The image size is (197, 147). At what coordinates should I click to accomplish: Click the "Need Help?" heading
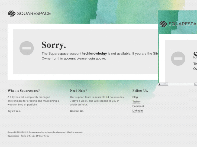pyautogui.click(x=78, y=91)
